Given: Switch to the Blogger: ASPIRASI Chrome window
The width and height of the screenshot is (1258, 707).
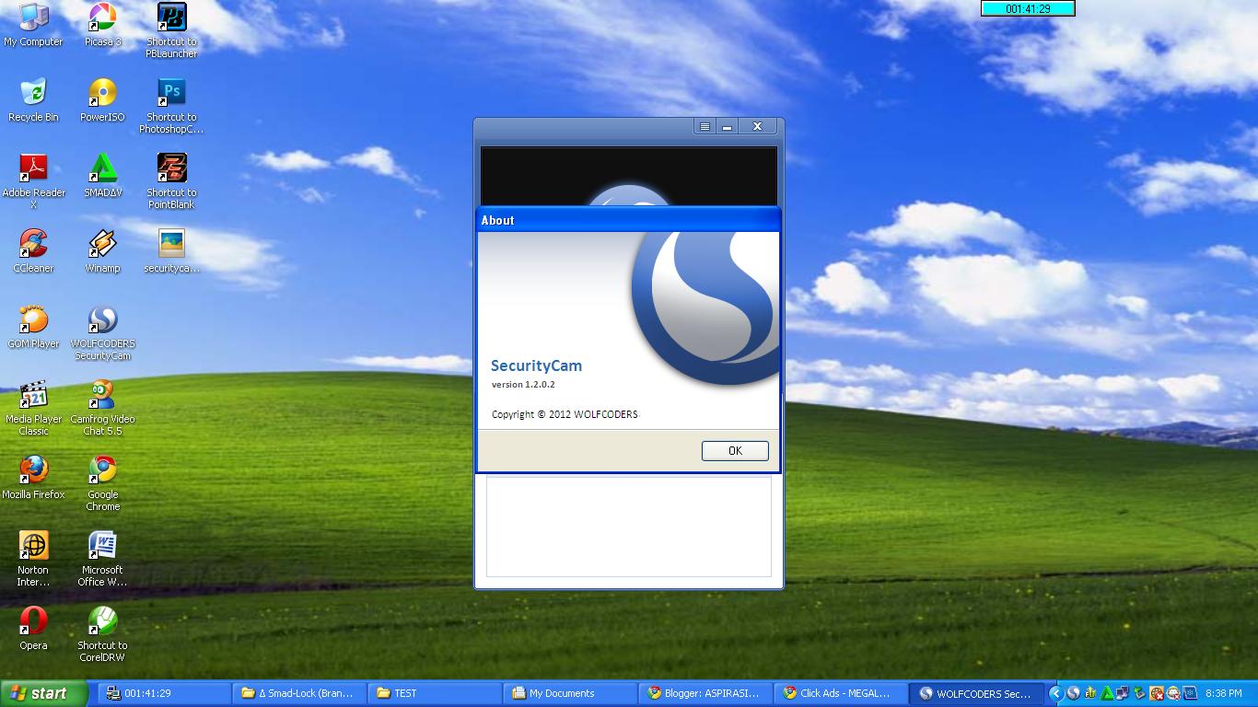Looking at the screenshot, I should pyautogui.click(x=705, y=693).
